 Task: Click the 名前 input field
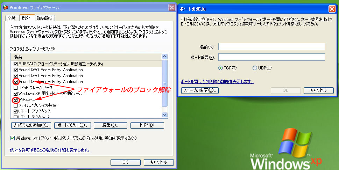point(271,46)
